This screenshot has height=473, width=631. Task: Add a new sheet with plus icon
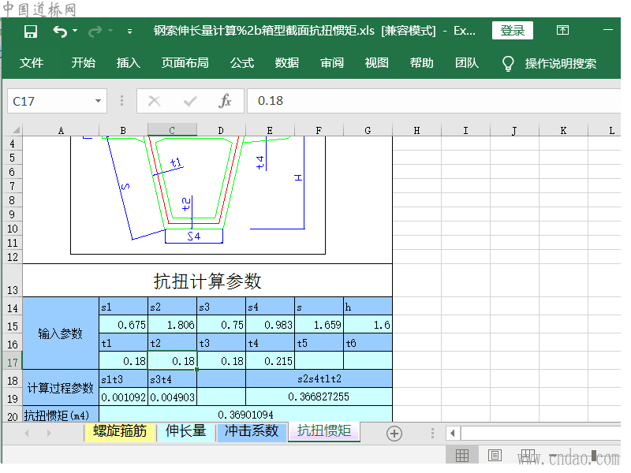(394, 434)
